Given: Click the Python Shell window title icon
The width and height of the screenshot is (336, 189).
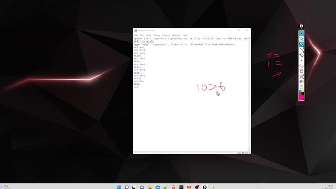Looking at the screenshot, I should pos(135,30).
